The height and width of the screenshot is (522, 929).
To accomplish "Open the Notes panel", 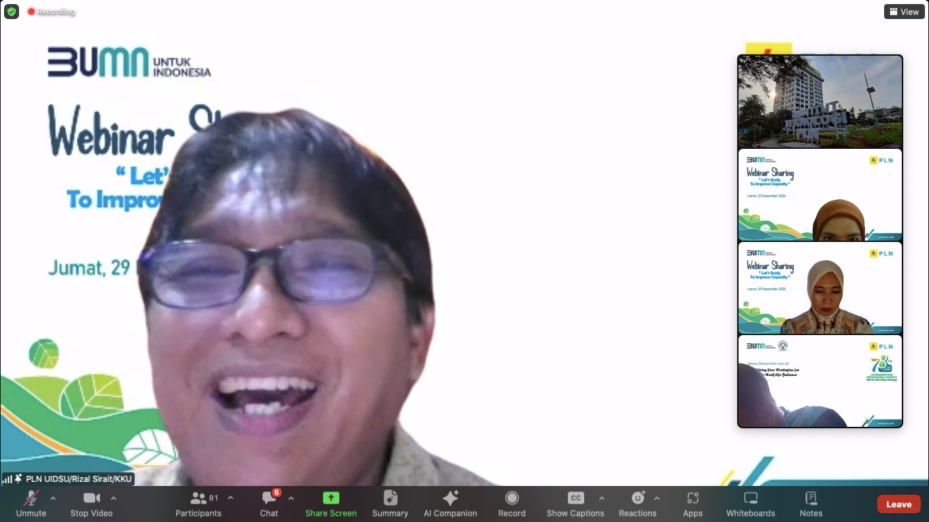I will [811, 504].
